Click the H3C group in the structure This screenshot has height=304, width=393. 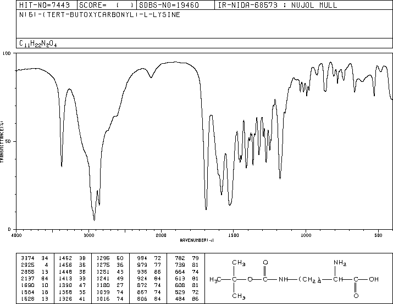215,279
